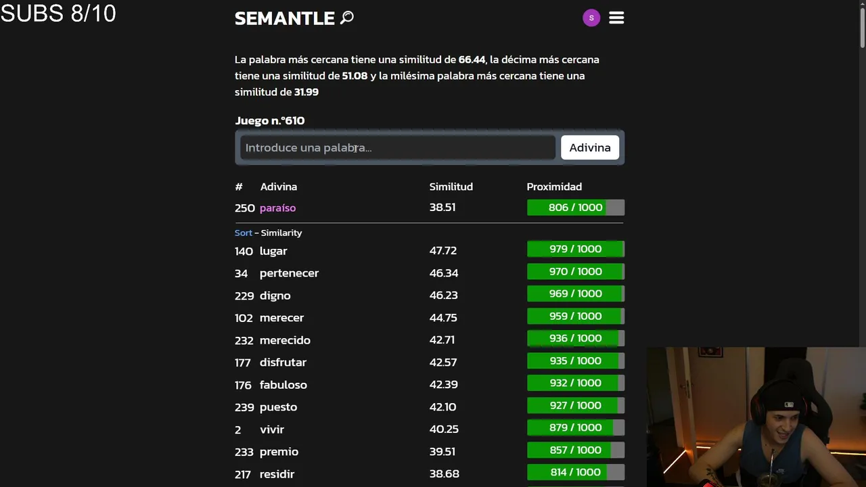Open the hamburger menu icon
Viewport: 866px width, 487px height.
(616, 18)
